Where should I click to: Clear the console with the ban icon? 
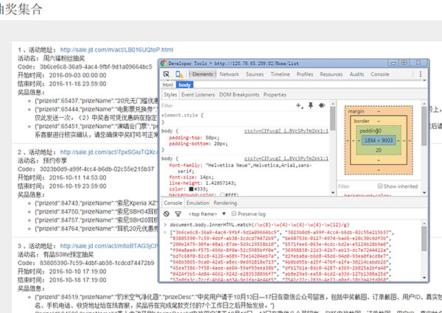pos(166,214)
